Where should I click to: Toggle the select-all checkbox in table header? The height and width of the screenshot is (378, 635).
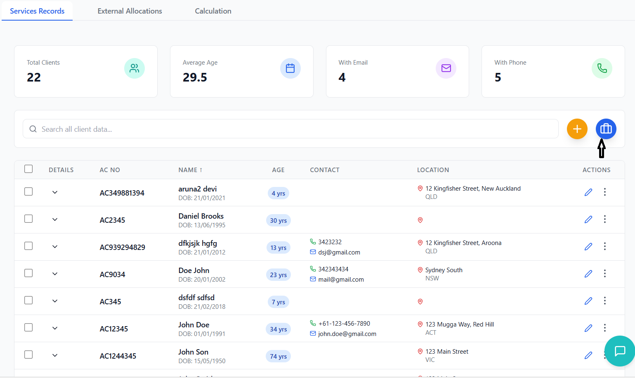tap(28, 169)
